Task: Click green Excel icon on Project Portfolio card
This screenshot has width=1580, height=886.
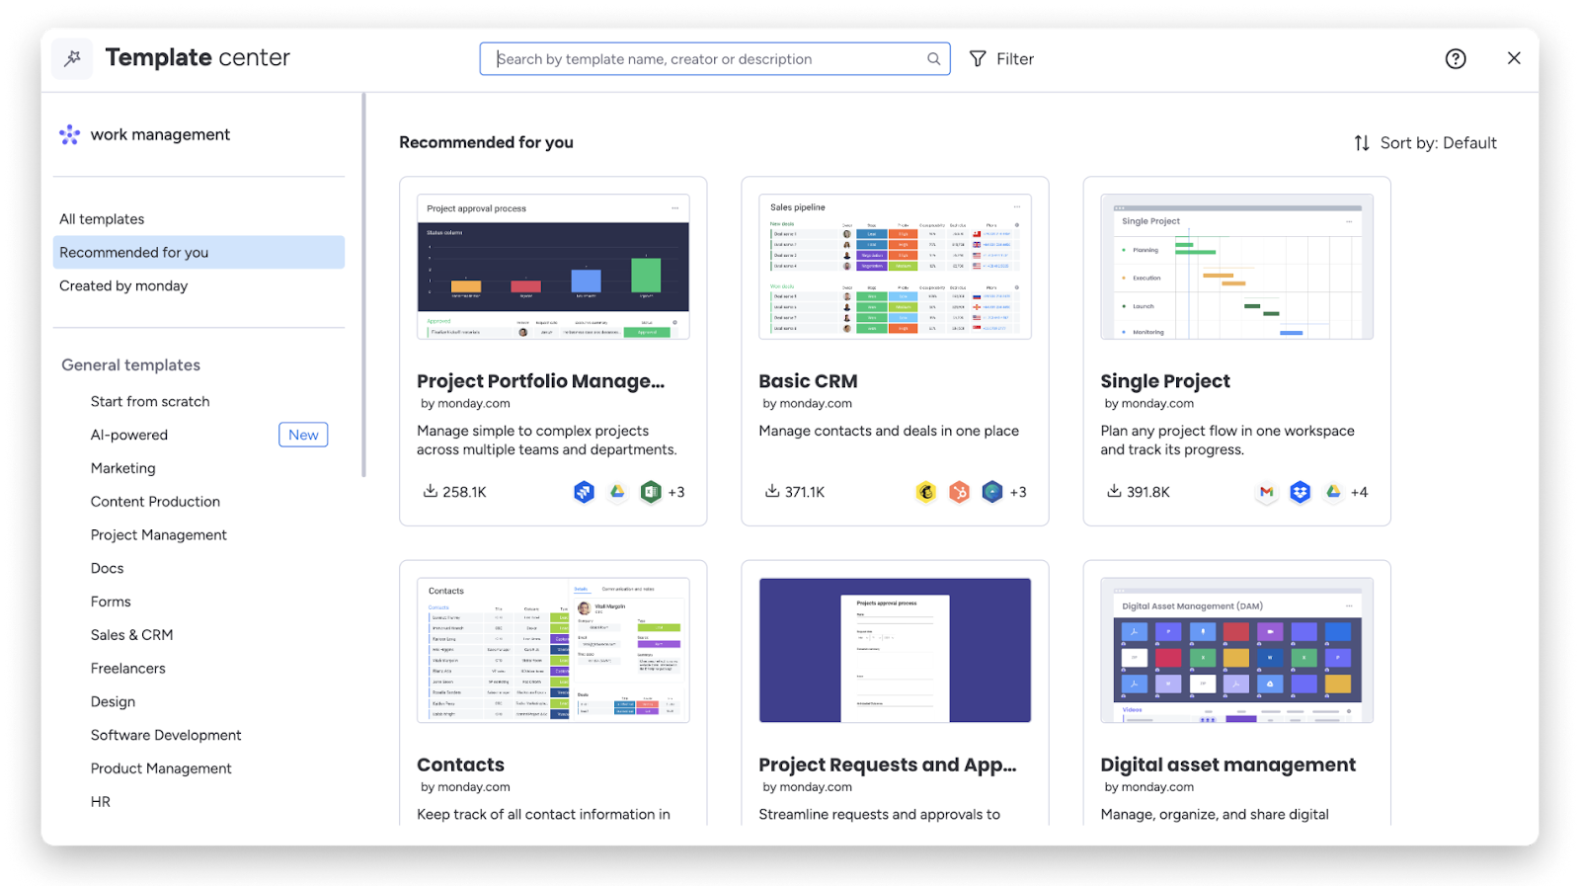Action: click(651, 492)
